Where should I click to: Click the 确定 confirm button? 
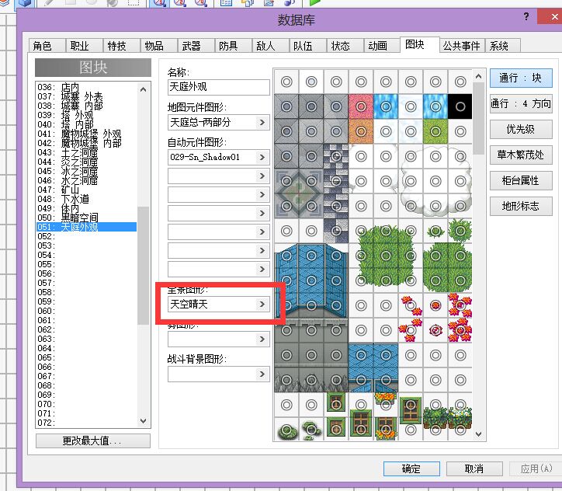pyautogui.click(x=411, y=468)
